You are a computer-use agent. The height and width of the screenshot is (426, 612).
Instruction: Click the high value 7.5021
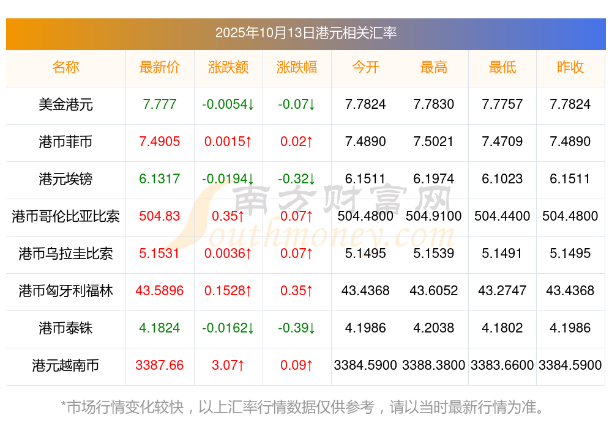[434, 141]
